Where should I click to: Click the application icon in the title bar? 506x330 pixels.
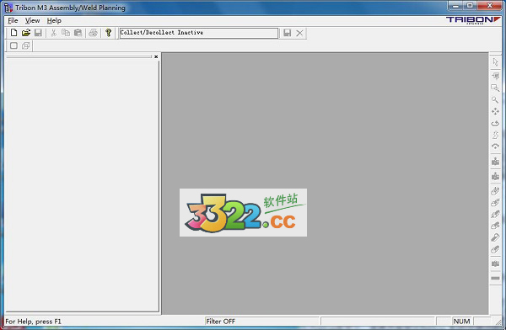8,8
